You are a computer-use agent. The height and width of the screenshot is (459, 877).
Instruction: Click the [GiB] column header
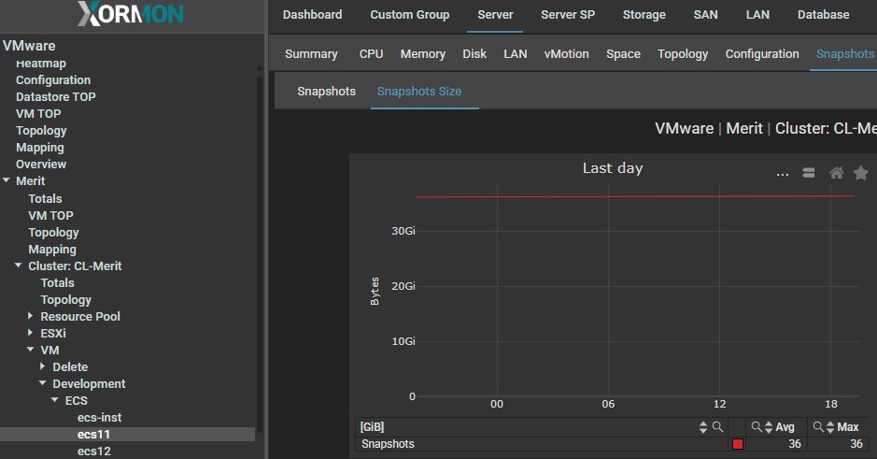[372, 427]
